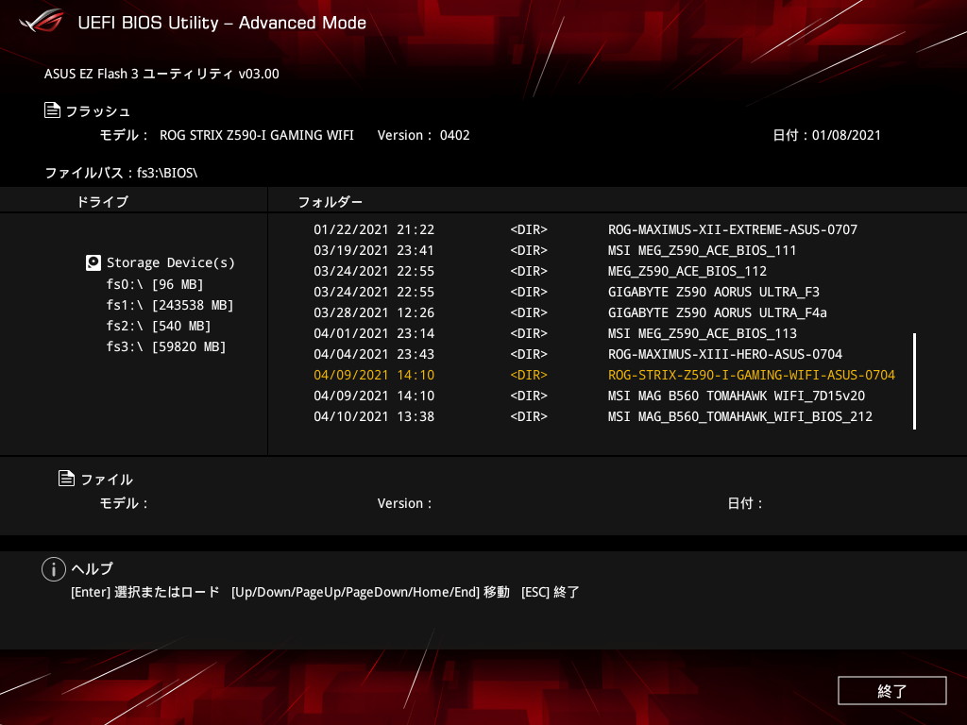Click the フラッシュ section heading
Viewport: 967px width, 725px height.
[x=97, y=111]
